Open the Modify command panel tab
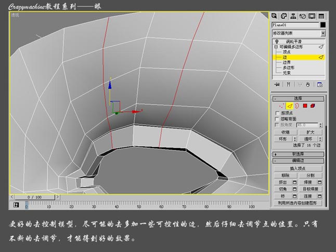This screenshot has width=336, height=252. pyautogui.click(x=284, y=16)
